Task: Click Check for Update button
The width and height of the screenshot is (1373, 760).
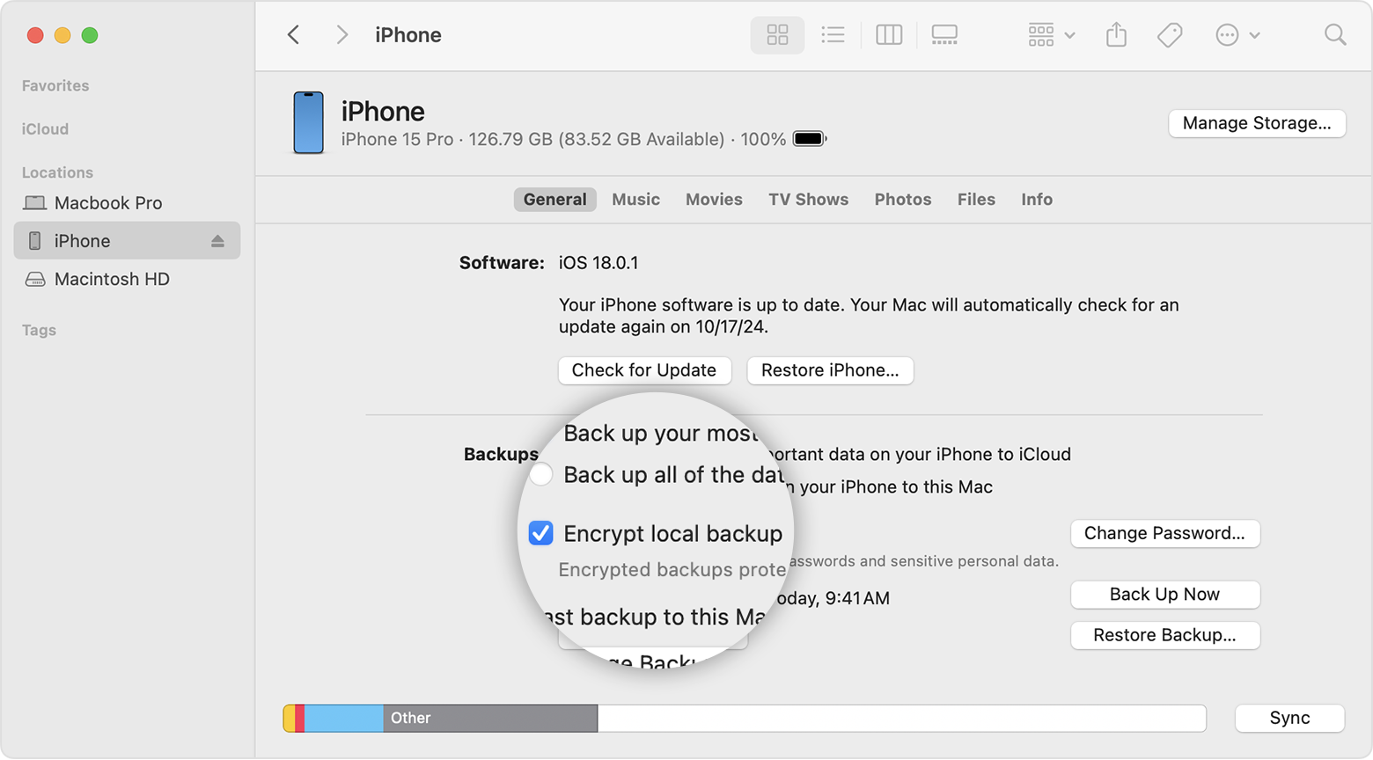Action: (644, 370)
